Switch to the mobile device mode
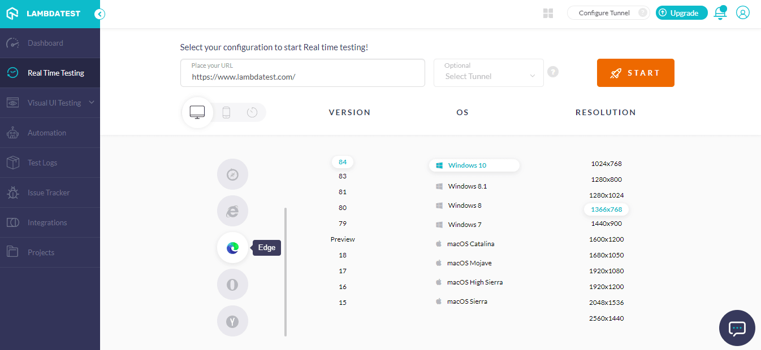Viewport: 761px width, 350px height. pos(226,112)
